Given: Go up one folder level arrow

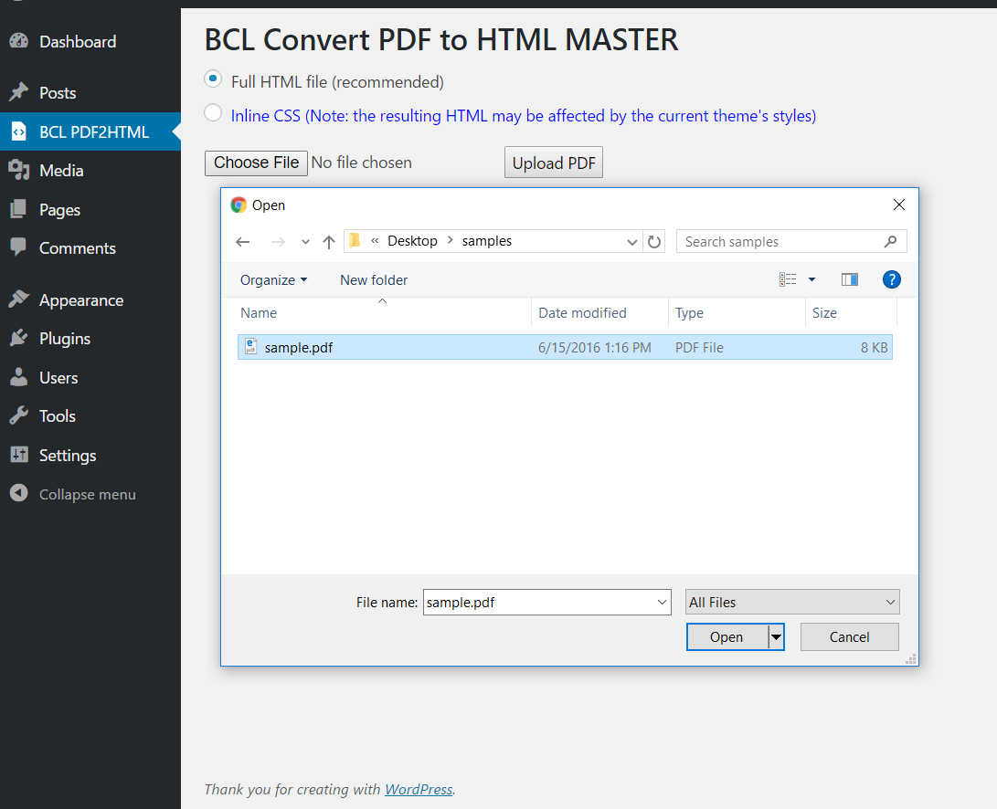Looking at the screenshot, I should tap(329, 242).
